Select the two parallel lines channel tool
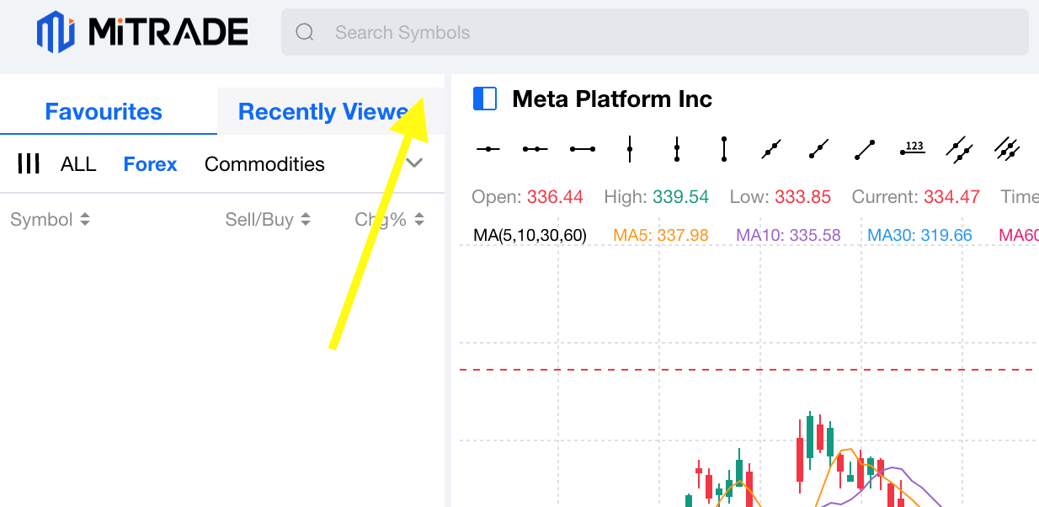 960,149
